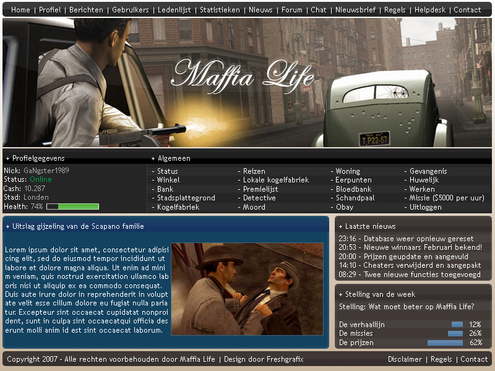Viewport: 495px width, 371px height.
Task: Expand Stelling van de week header
Action: click(x=377, y=294)
